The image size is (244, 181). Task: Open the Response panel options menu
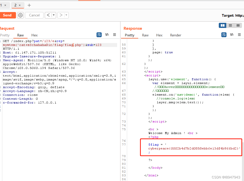click(239, 35)
